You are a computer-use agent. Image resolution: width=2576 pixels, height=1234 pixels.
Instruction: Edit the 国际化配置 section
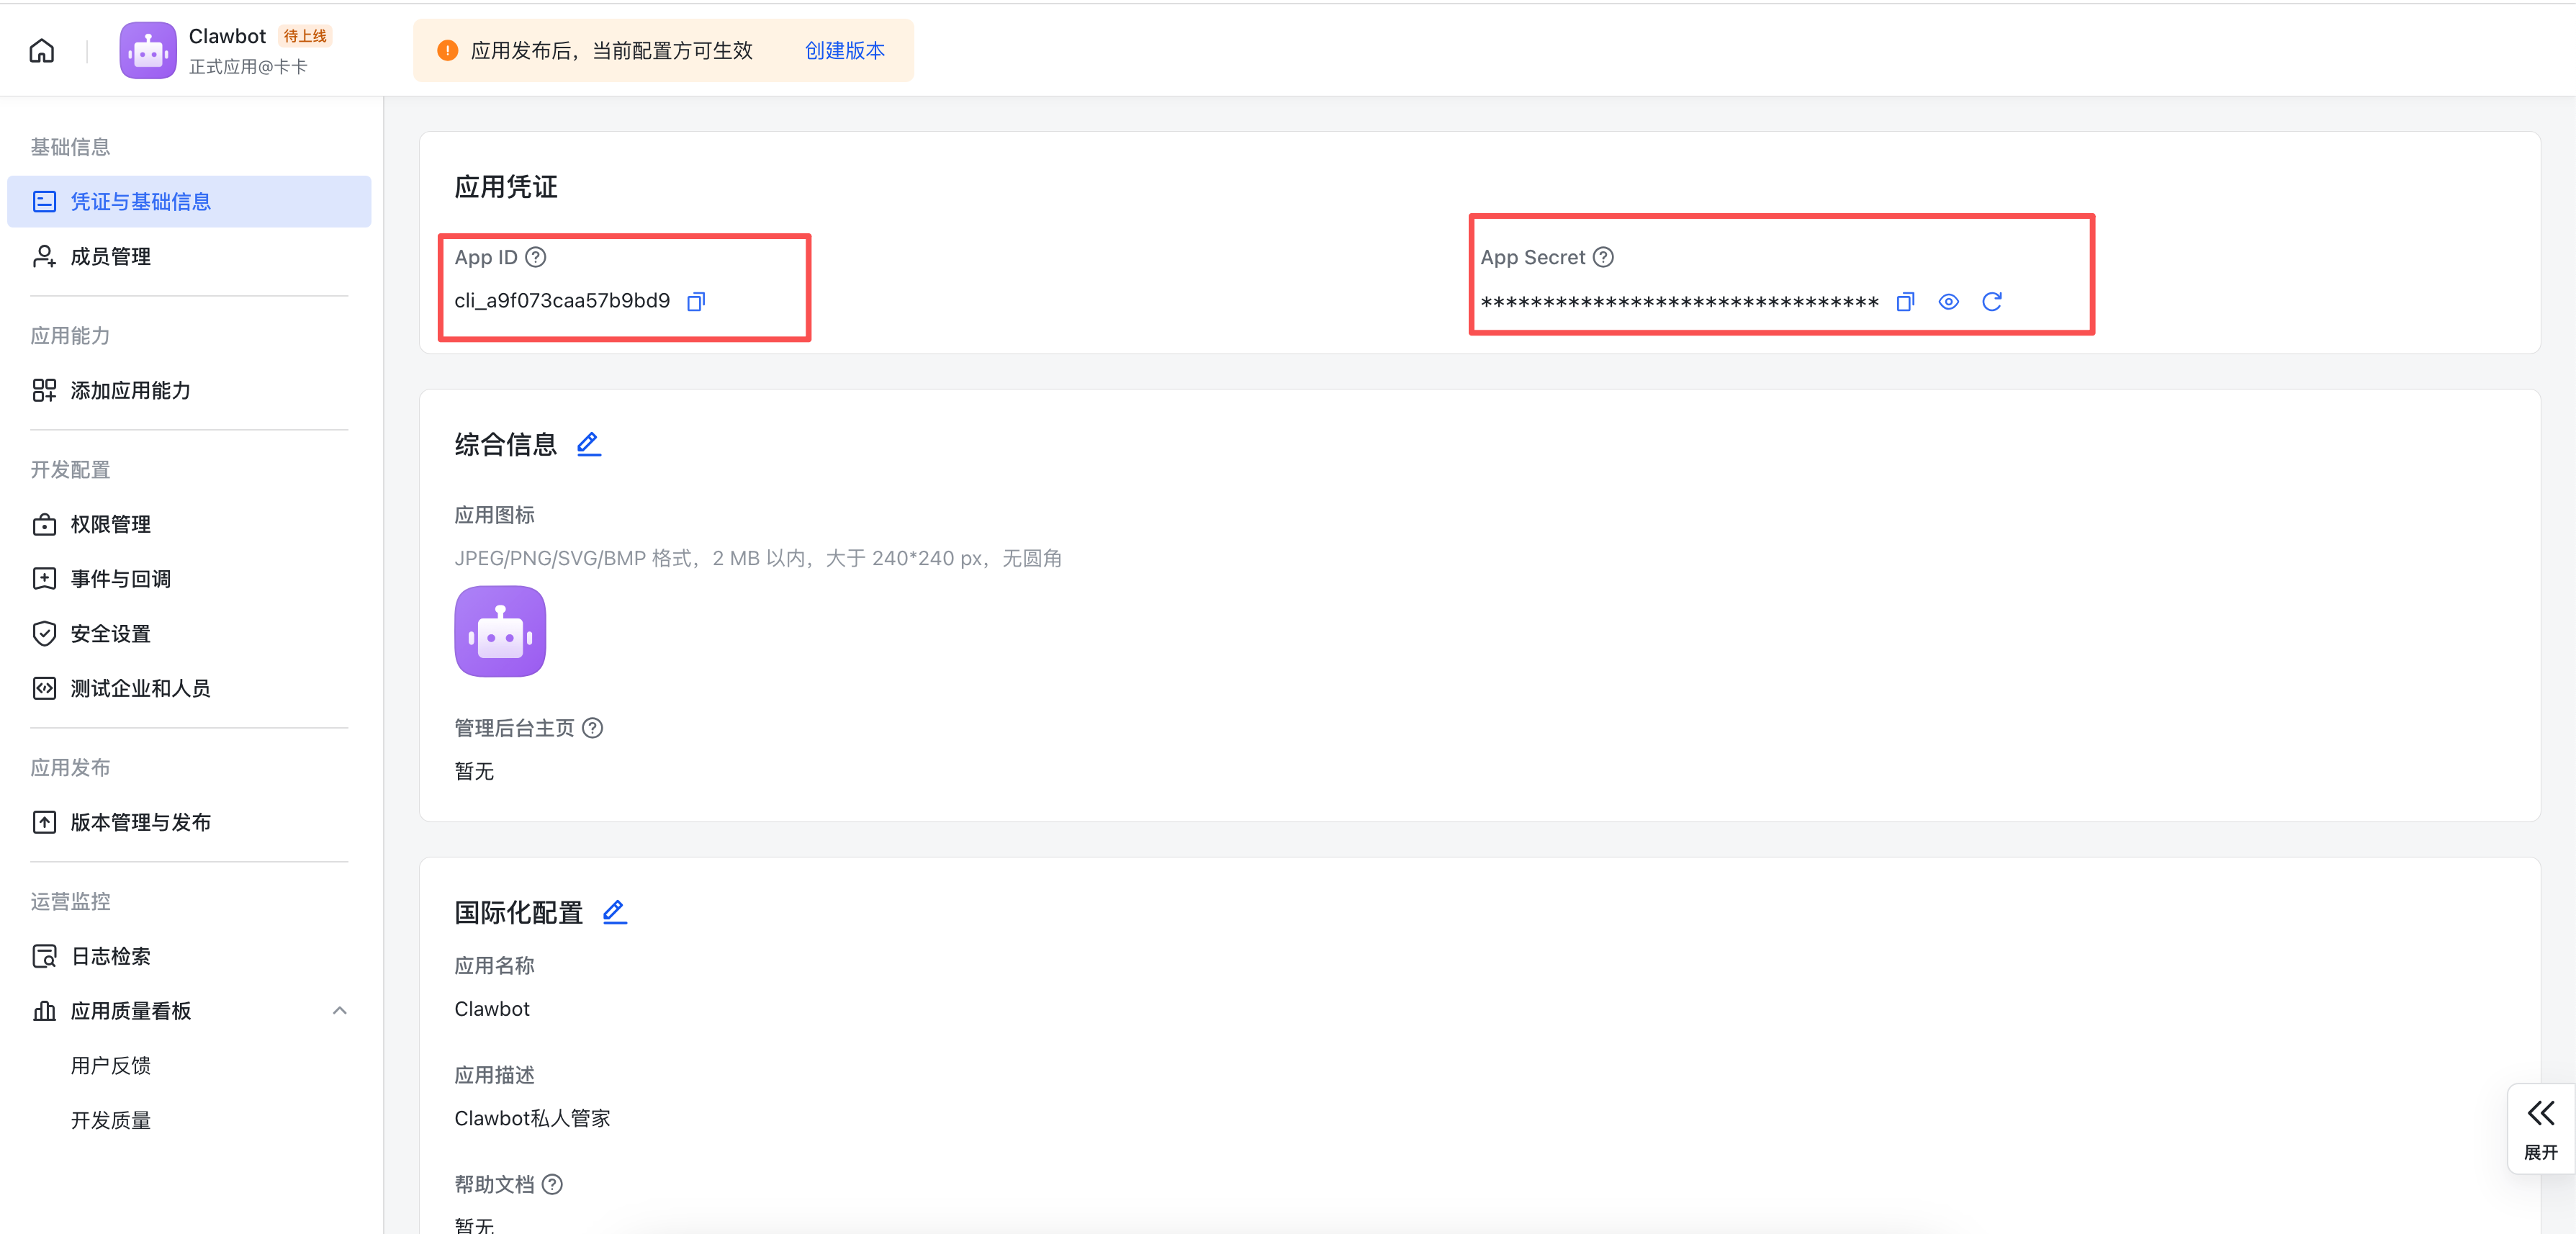point(614,911)
